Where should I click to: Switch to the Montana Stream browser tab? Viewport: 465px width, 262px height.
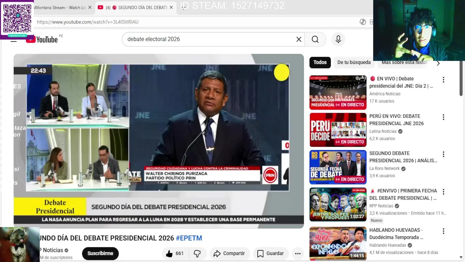point(60,7)
